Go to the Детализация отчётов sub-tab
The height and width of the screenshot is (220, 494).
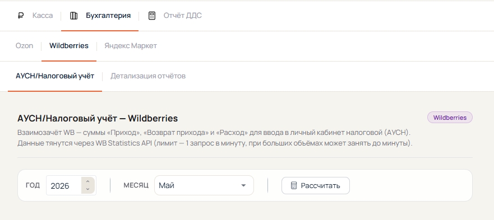148,76
